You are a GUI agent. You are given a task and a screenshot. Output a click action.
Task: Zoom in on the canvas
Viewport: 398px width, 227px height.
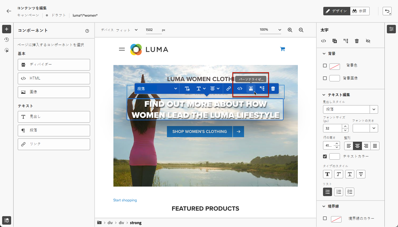tap(290, 30)
